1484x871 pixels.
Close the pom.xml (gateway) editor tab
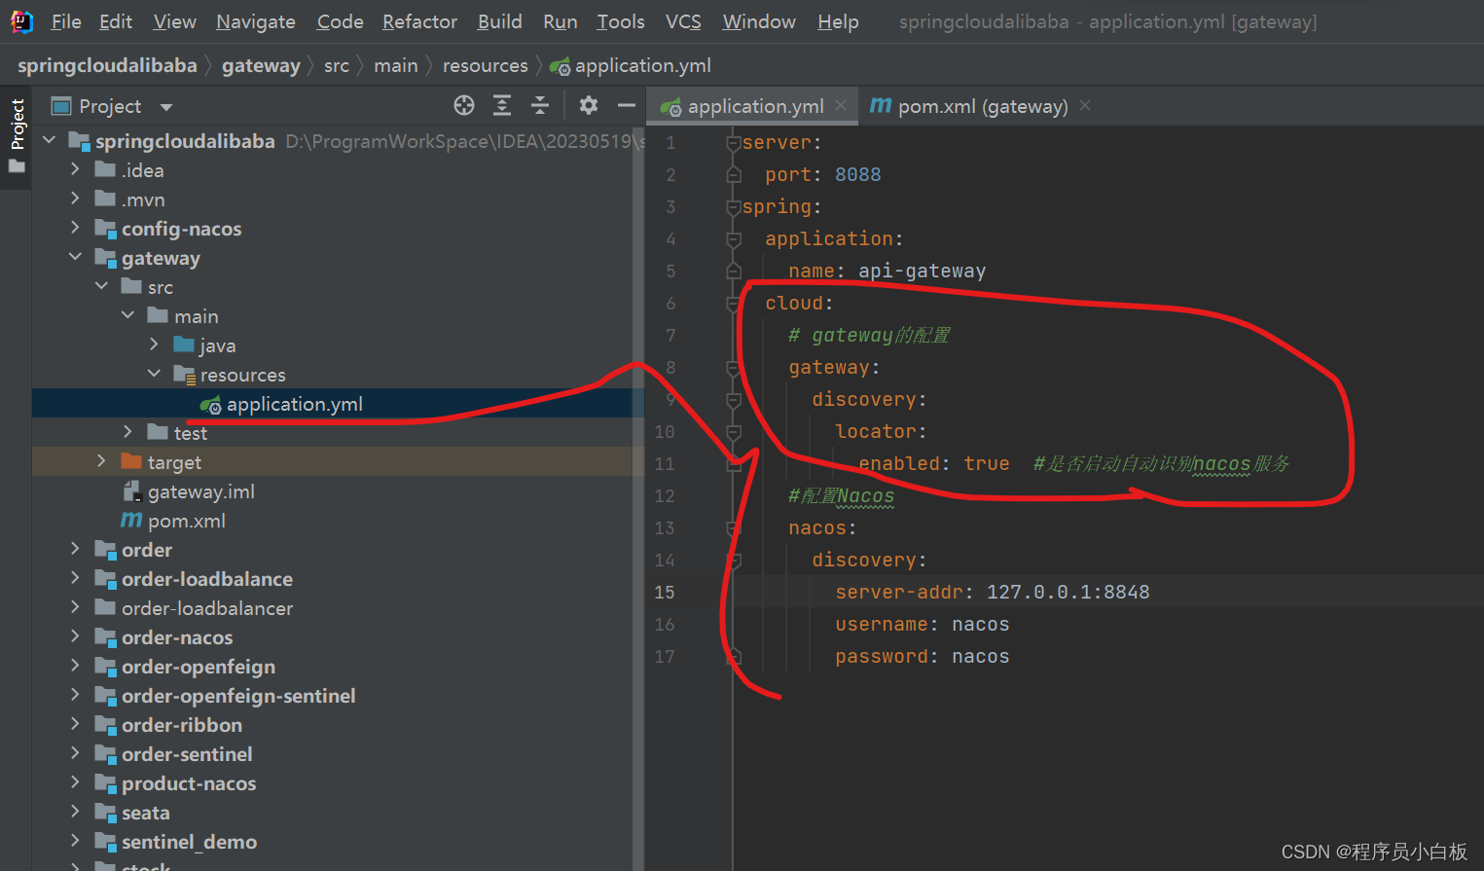pyautogui.click(x=1085, y=105)
